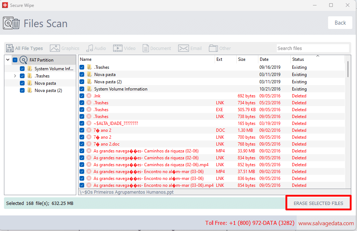Click folder icon of System Volume Inf... tree item
Image resolution: width=357 pixels, height=231 pixels.
coord(30,69)
